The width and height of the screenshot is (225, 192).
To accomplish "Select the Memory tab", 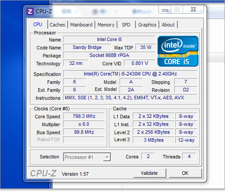I will (x=106, y=25).
